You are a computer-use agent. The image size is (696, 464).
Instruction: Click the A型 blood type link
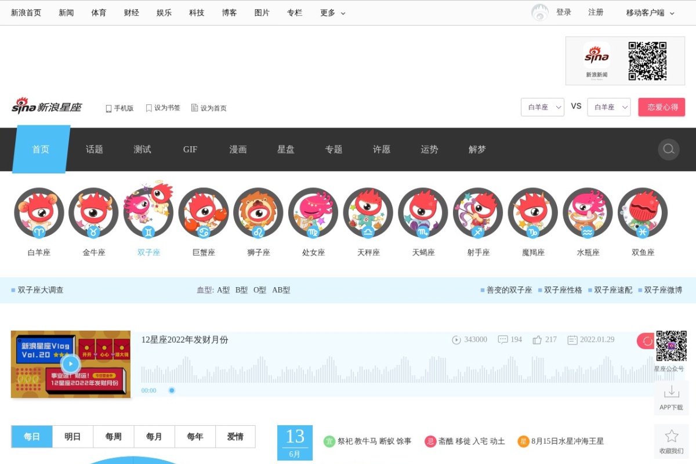tap(223, 290)
